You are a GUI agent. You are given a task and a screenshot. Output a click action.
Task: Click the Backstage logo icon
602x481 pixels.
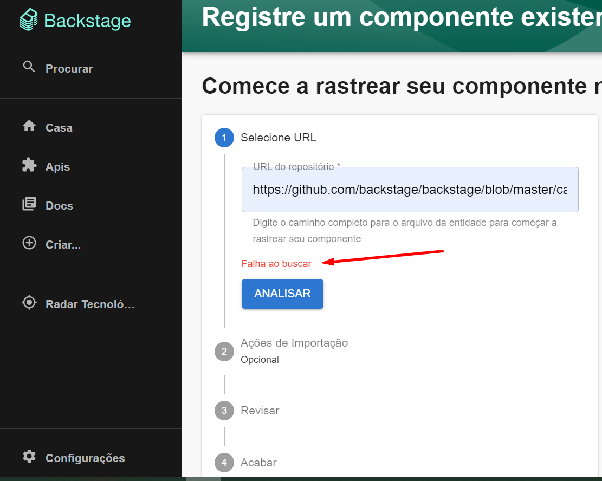tap(29, 19)
